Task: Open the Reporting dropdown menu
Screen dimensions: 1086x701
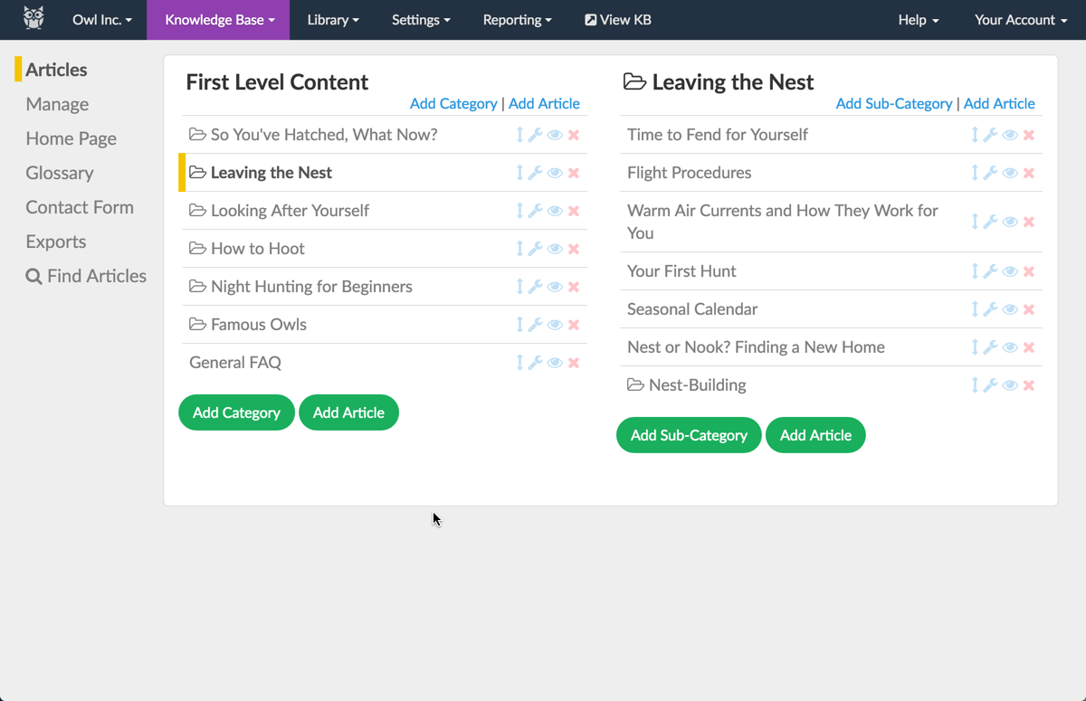Action: coord(517,20)
